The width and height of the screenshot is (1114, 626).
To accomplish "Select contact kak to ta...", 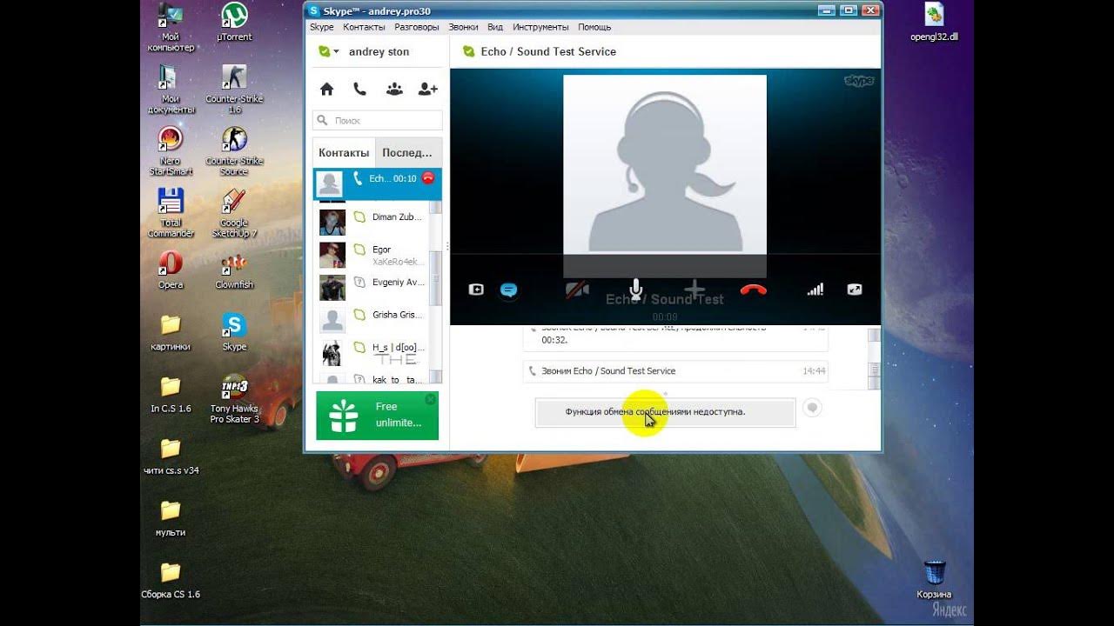I will click(372, 378).
